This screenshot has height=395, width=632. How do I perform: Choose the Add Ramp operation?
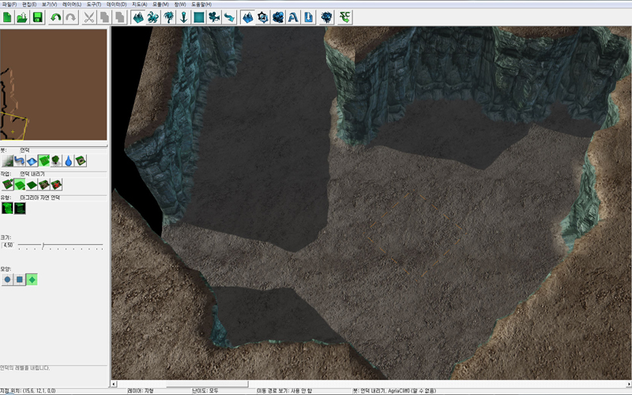coord(44,185)
